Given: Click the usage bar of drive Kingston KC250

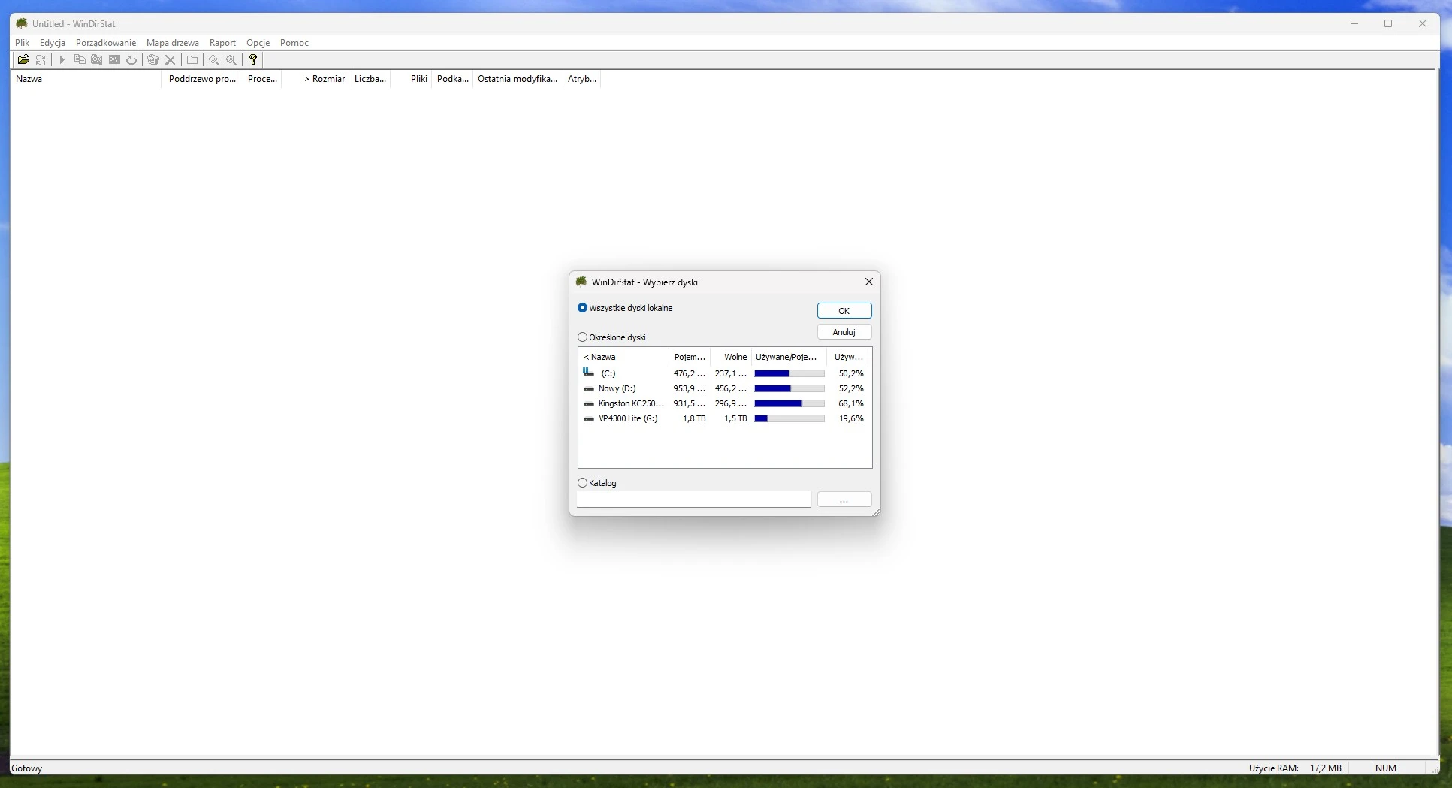Looking at the screenshot, I should pyautogui.click(x=789, y=403).
